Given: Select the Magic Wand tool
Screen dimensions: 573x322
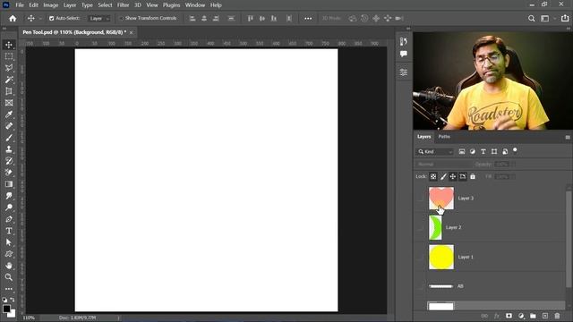Looking at the screenshot, I should pyautogui.click(x=9, y=80).
